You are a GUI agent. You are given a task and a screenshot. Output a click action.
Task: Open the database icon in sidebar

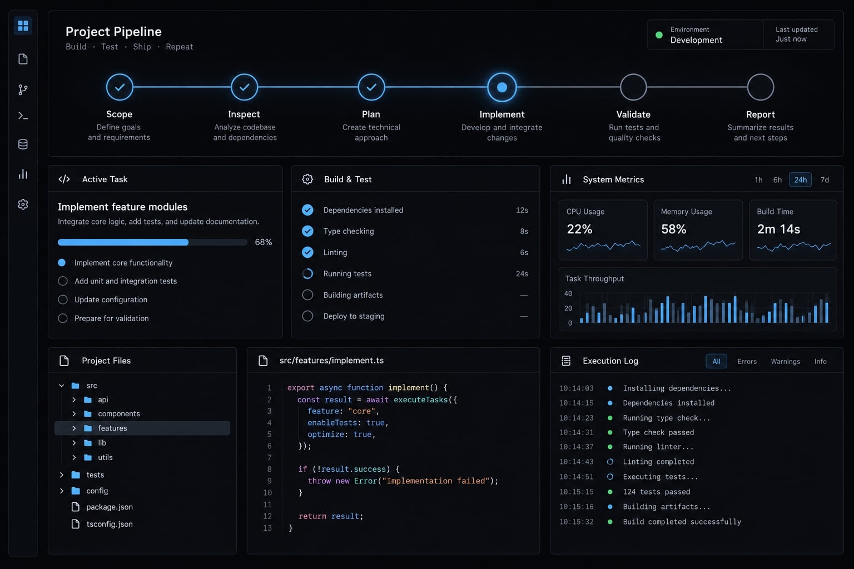tap(23, 144)
